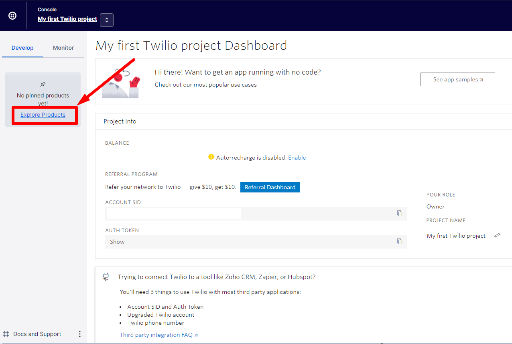Viewport: 512px width, 344px height.
Task: Open the Third party integration FAQ link
Action: (x=159, y=335)
